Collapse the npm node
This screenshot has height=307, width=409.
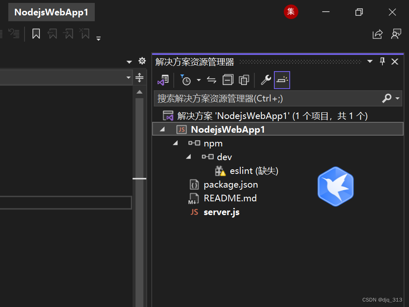175,143
